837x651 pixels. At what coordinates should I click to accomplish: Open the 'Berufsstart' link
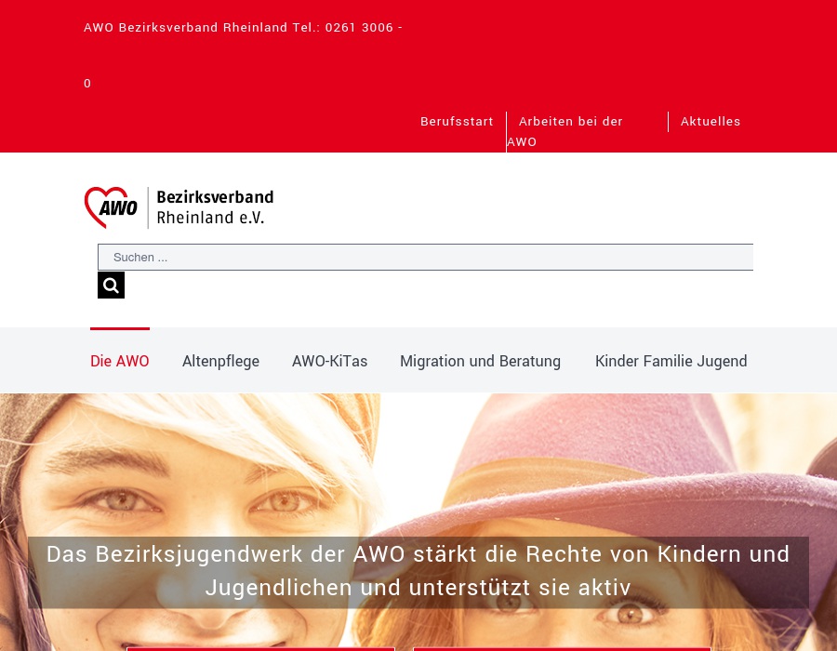[x=457, y=121]
